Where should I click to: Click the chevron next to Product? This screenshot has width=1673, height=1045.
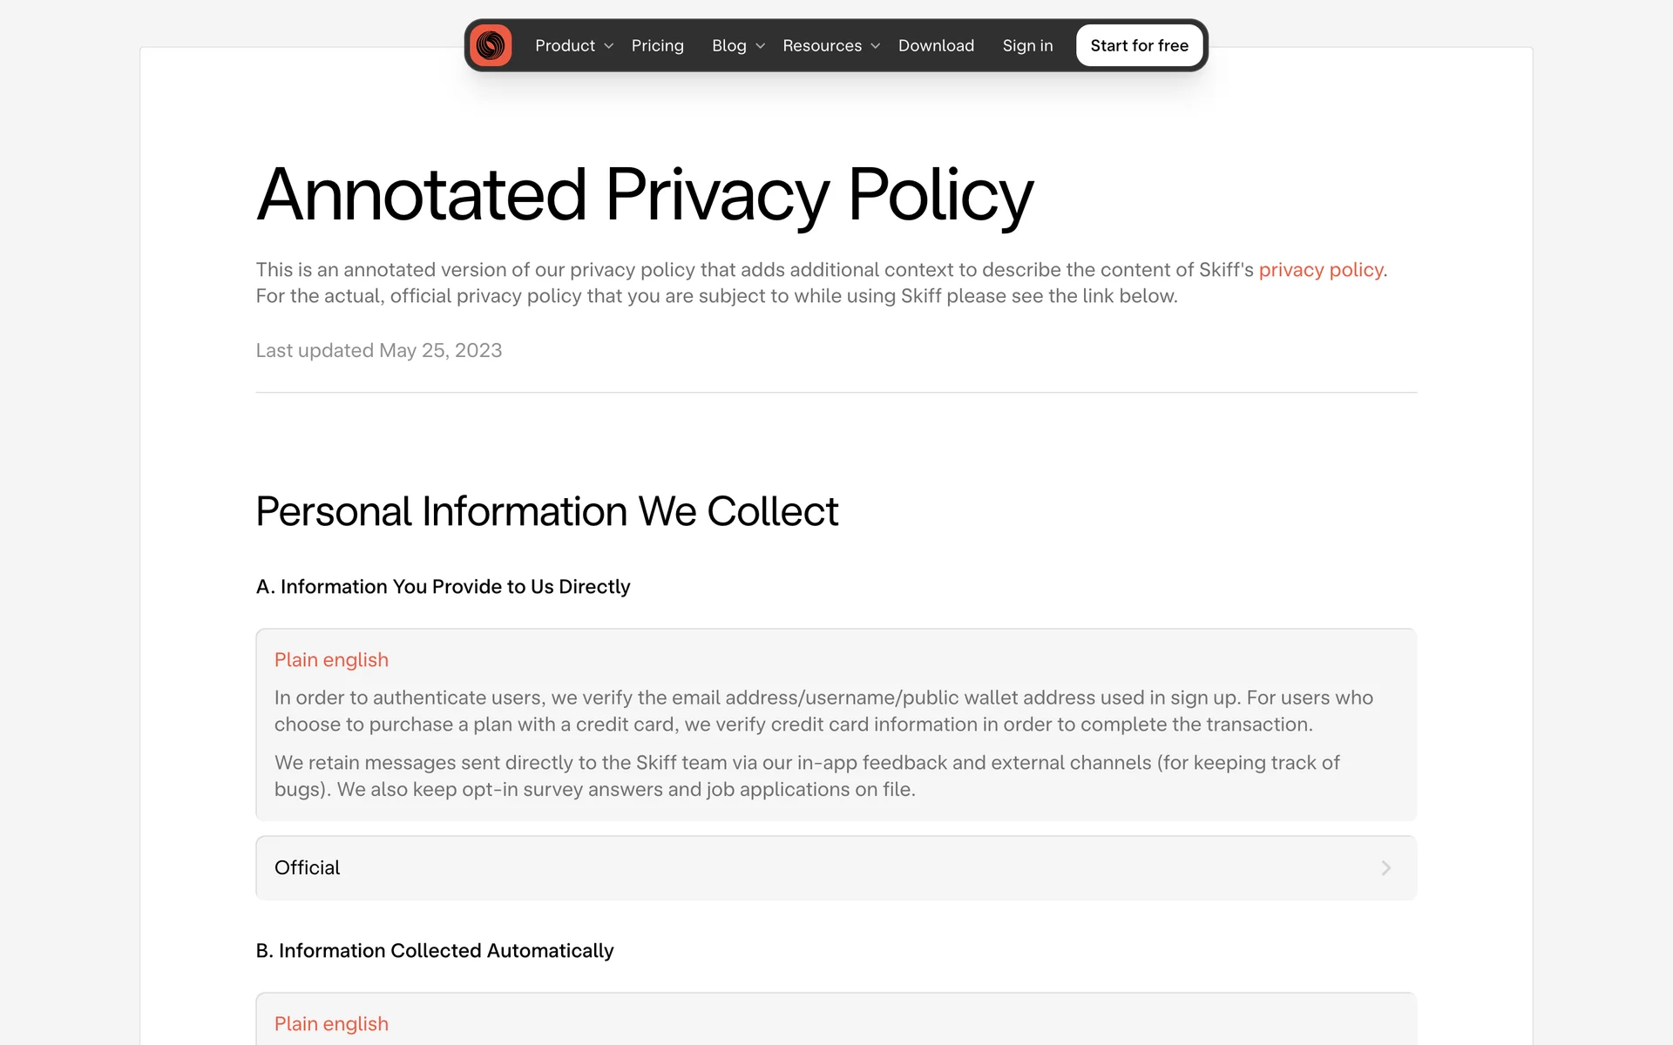click(x=609, y=46)
